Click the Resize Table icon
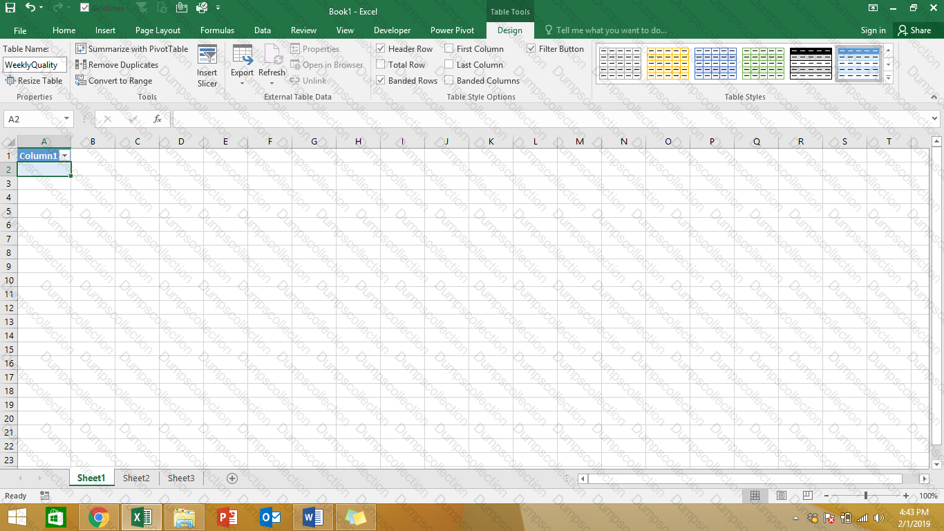The image size is (944, 531). point(10,81)
